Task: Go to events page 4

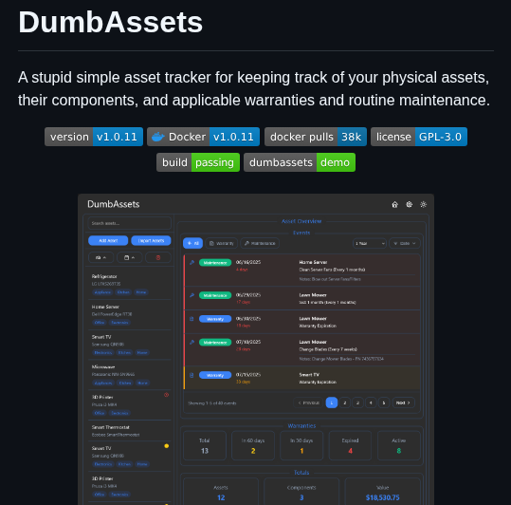Action: tap(371, 402)
